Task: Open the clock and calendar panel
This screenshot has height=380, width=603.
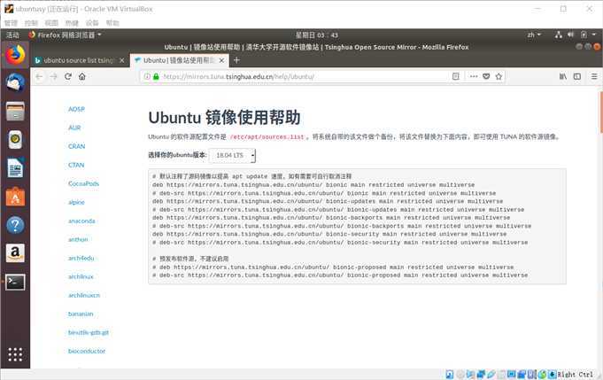Action: (x=316, y=35)
